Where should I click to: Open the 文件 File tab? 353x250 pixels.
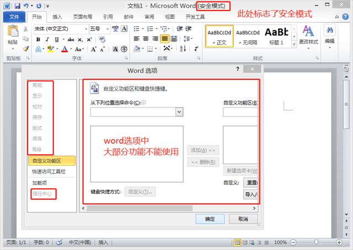pos(14,17)
